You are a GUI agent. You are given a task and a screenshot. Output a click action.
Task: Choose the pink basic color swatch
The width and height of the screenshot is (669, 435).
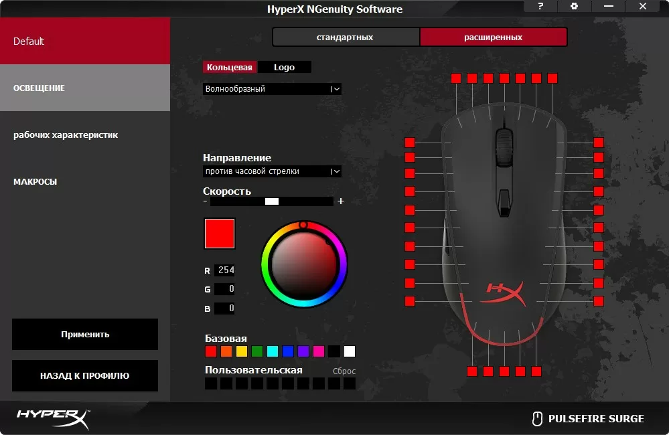tap(319, 351)
